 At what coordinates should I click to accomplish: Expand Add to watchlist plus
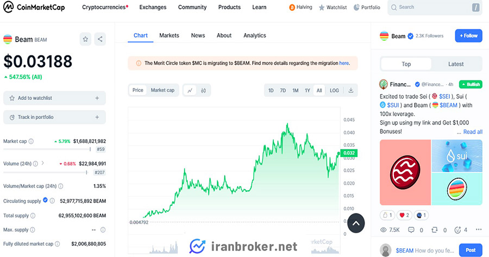(x=97, y=98)
